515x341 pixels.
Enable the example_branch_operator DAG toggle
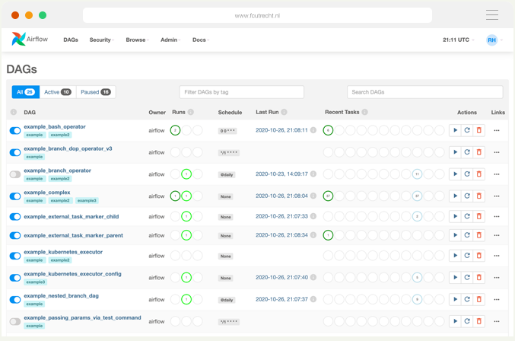click(x=15, y=174)
